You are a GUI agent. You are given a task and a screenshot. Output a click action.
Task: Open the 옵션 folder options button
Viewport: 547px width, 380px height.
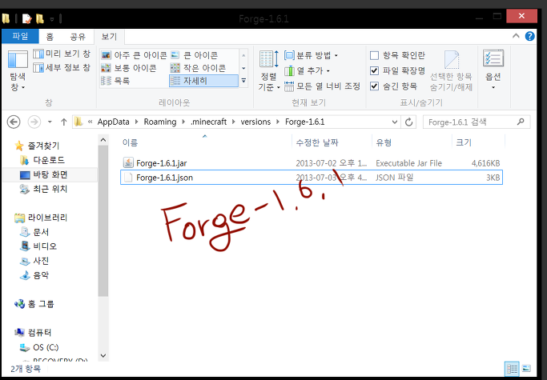(493, 70)
